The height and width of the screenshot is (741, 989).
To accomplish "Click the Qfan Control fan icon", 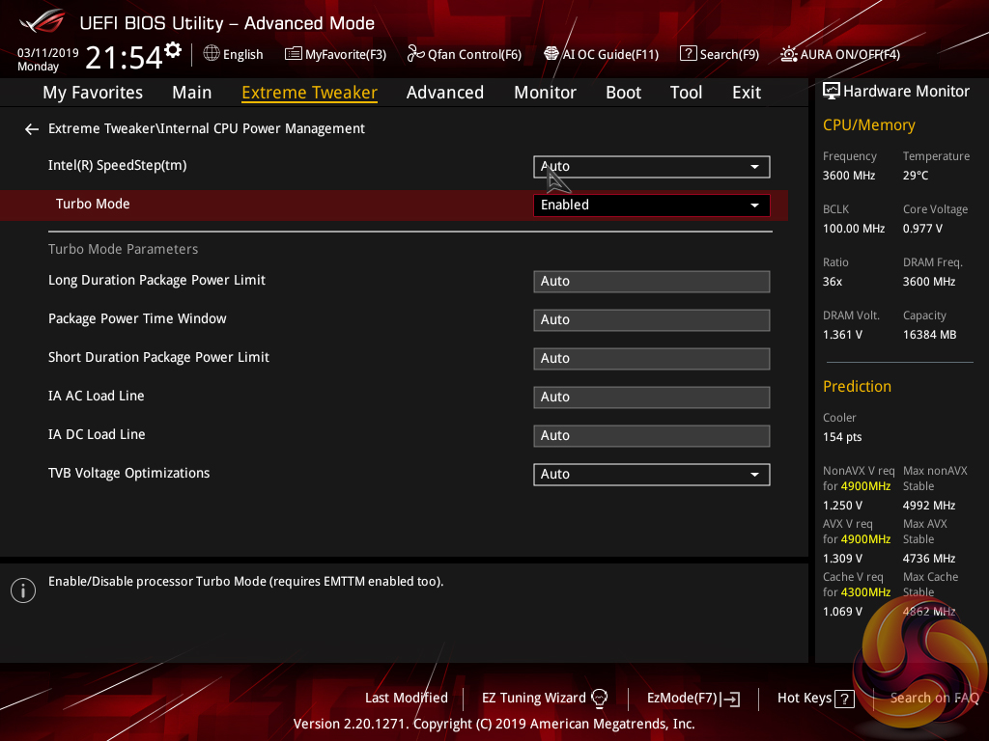I will click(415, 54).
